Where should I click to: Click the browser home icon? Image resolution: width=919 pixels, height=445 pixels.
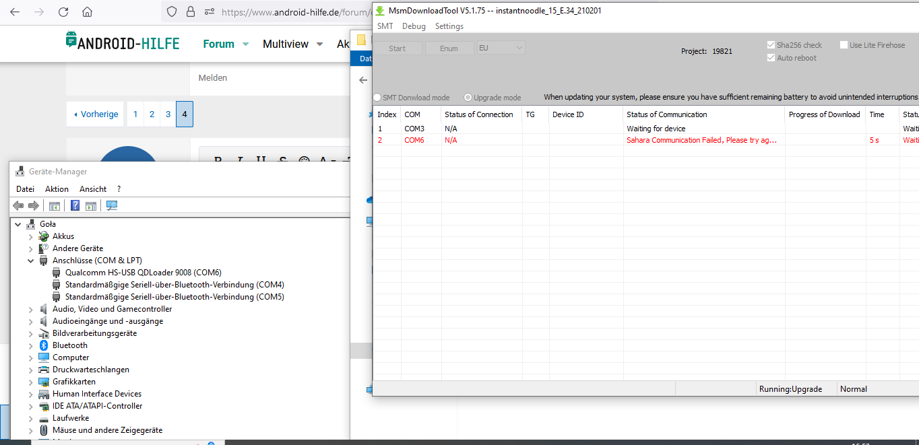pyautogui.click(x=87, y=11)
